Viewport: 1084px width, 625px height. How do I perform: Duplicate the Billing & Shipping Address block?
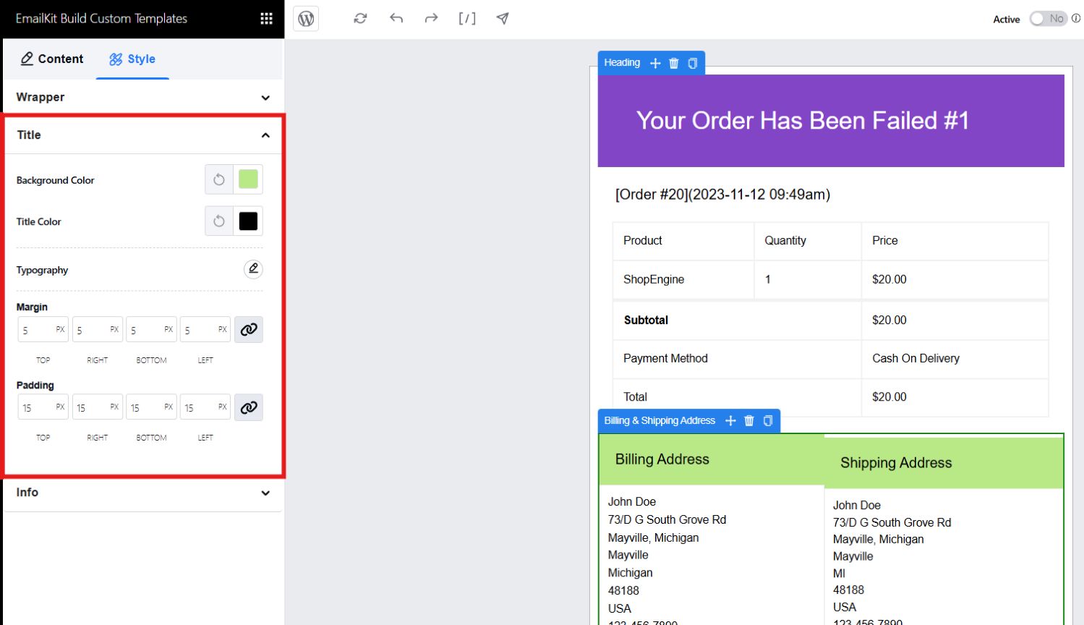point(767,420)
